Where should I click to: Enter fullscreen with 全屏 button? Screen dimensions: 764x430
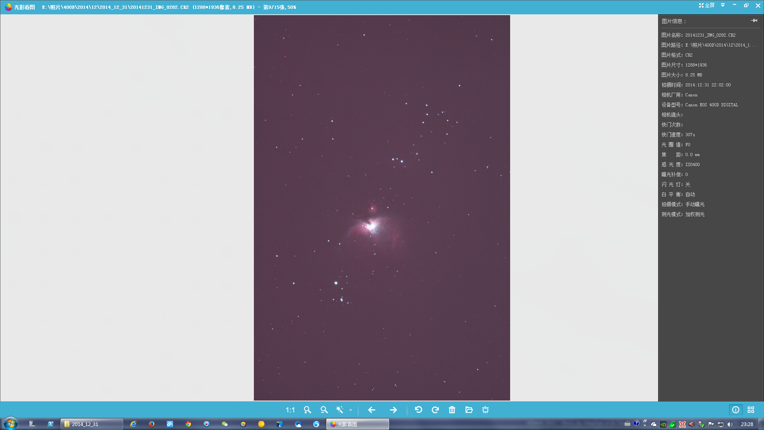707,5
